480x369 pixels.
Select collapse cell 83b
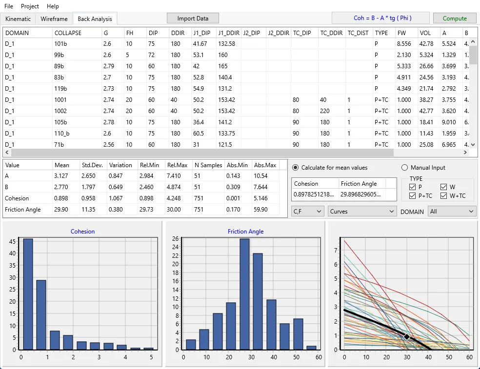[x=77, y=78]
